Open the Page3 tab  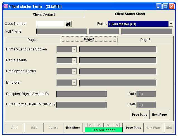coord(145,40)
